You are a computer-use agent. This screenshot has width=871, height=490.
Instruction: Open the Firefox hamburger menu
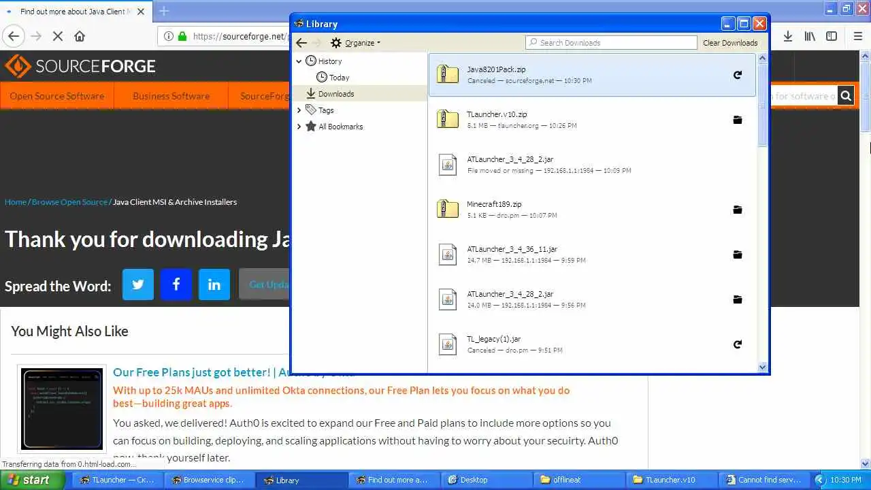pyautogui.click(x=857, y=36)
